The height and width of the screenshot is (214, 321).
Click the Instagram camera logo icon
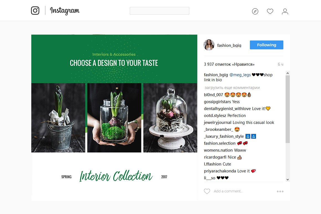tap(35, 11)
